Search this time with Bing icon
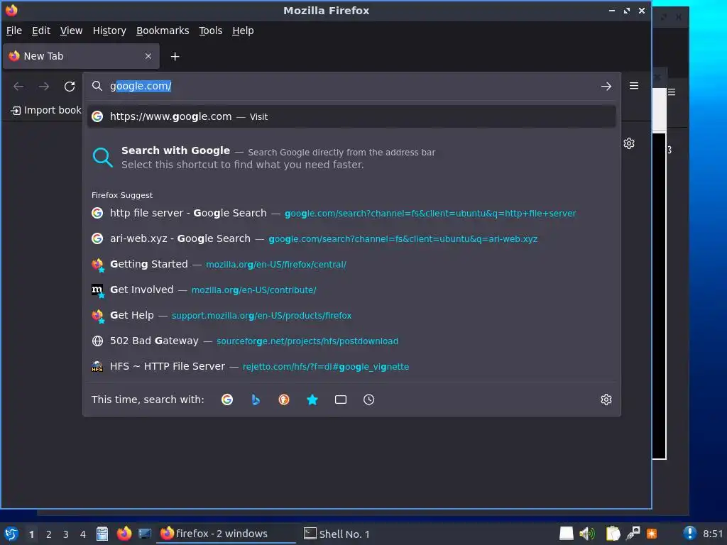 (256, 400)
